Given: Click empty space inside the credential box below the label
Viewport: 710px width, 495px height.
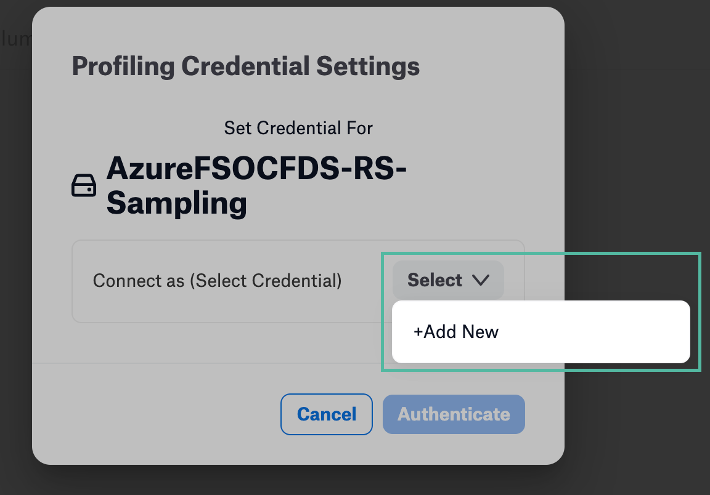Looking at the screenshot, I should (226, 308).
